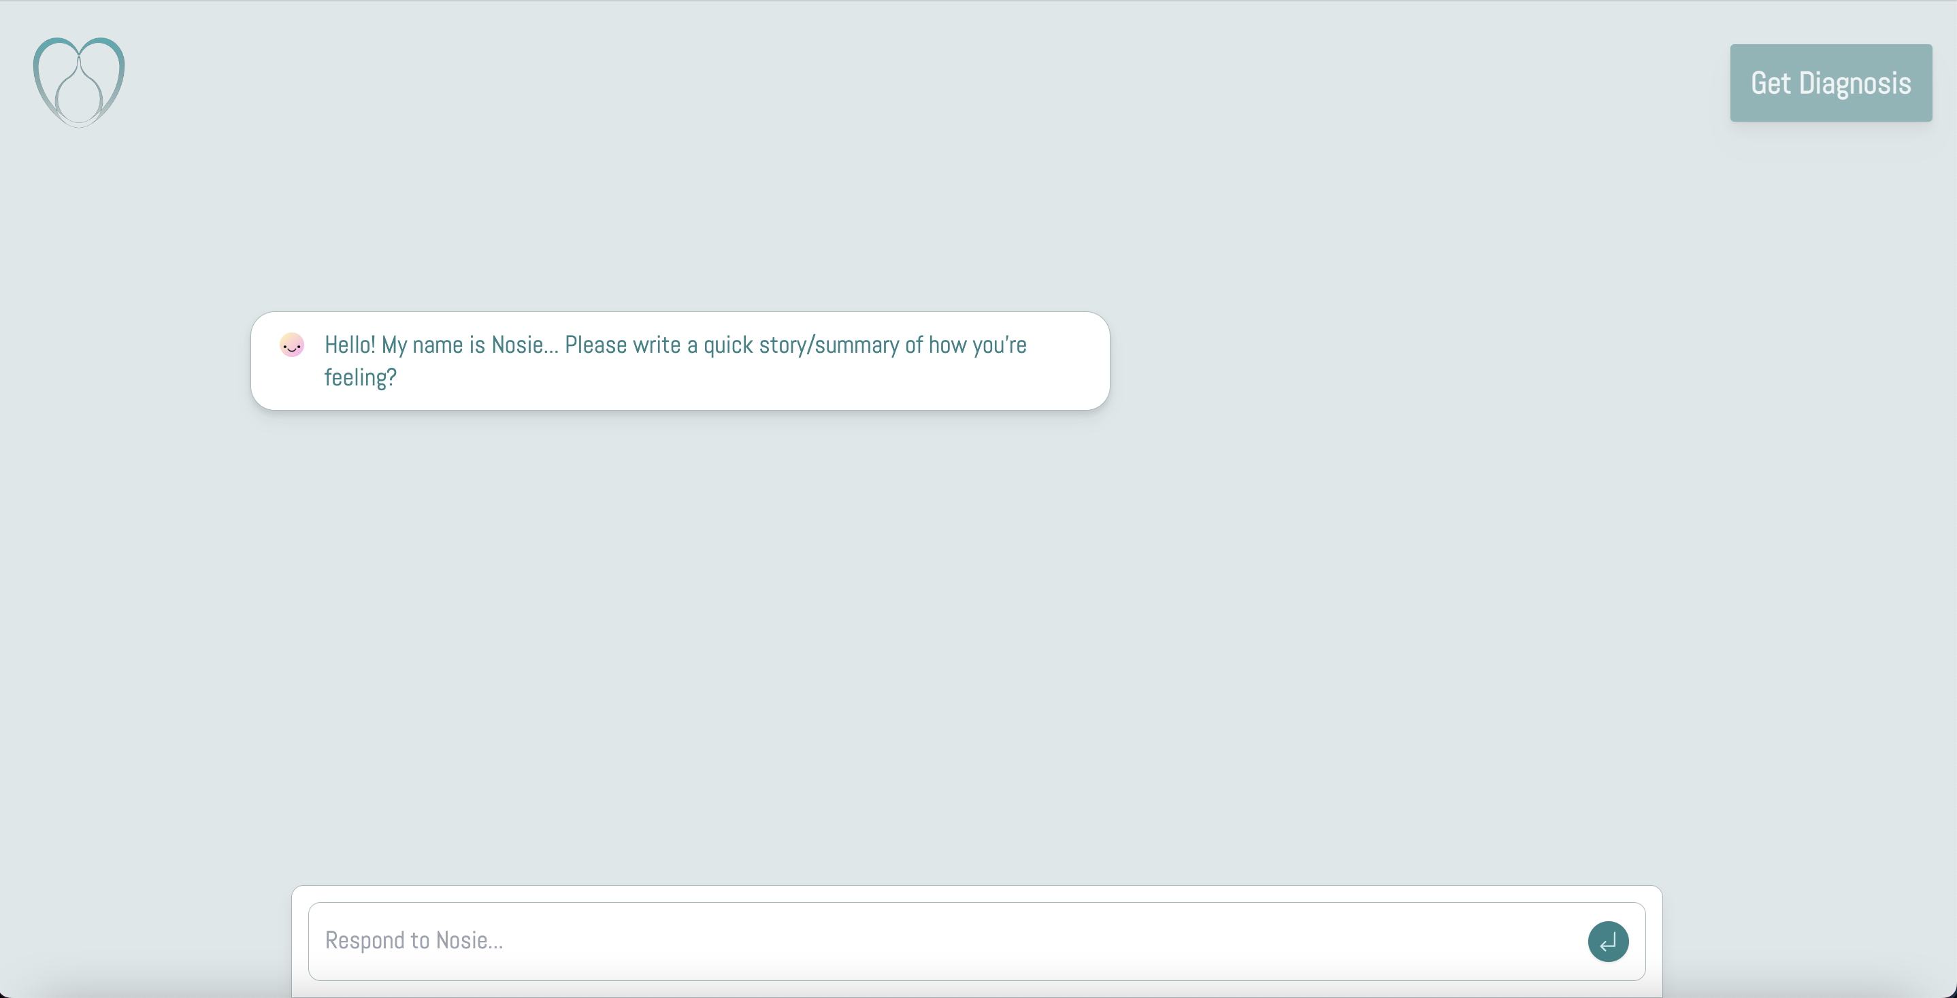Click the teal heart outline emblem
The width and height of the screenshot is (1957, 998).
click(x=79, y=82)
